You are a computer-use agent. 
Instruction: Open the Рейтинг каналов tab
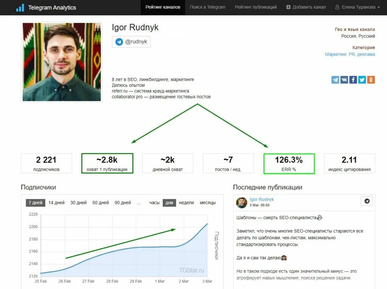pos(163,8)
